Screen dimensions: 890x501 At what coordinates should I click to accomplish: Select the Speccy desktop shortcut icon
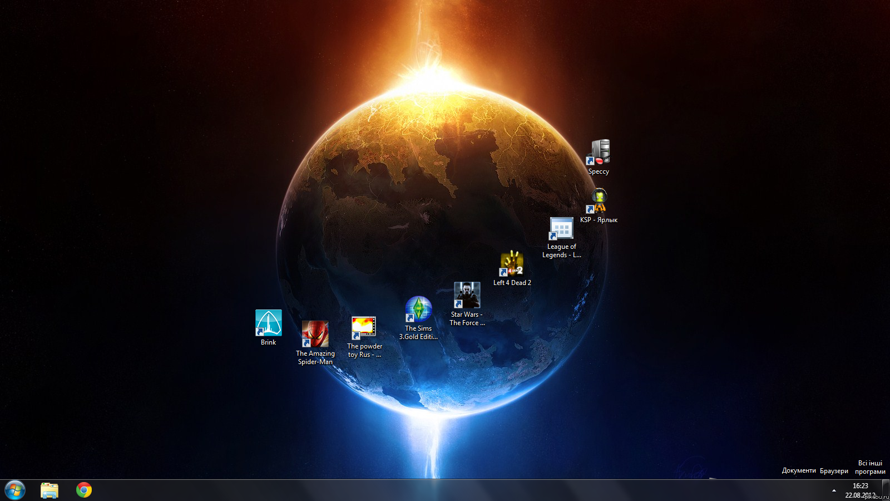tap(599, 152)
